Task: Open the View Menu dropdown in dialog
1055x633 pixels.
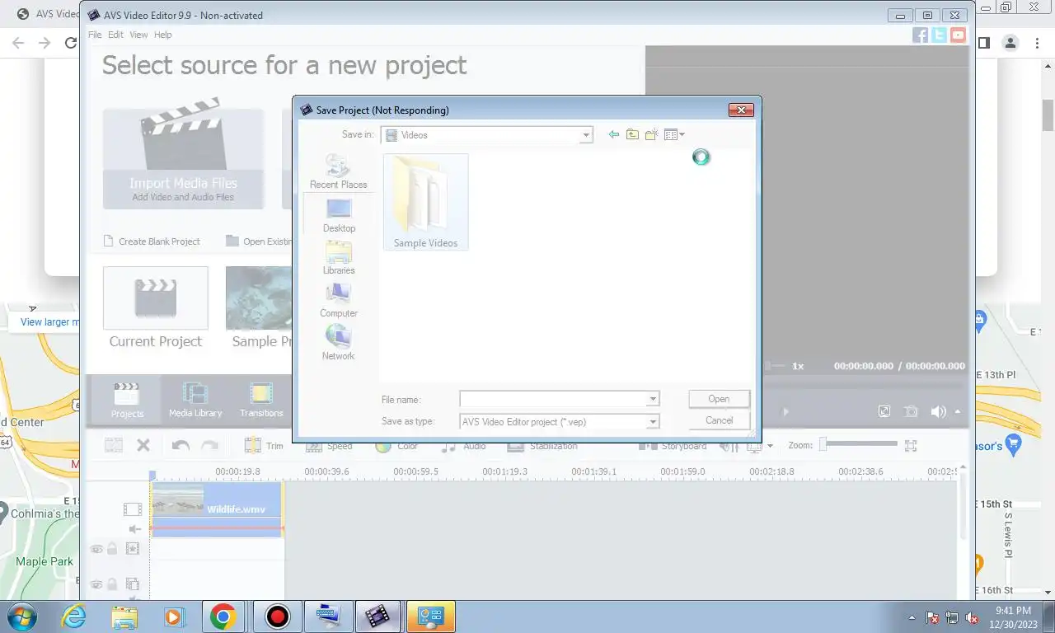Action: click(674, 134)
